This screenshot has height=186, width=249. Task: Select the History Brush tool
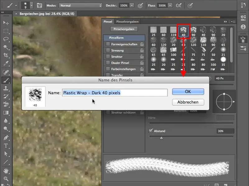pos(6,96)
